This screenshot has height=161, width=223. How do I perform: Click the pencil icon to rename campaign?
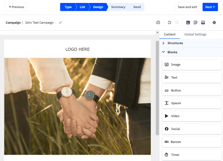point(61,23)
